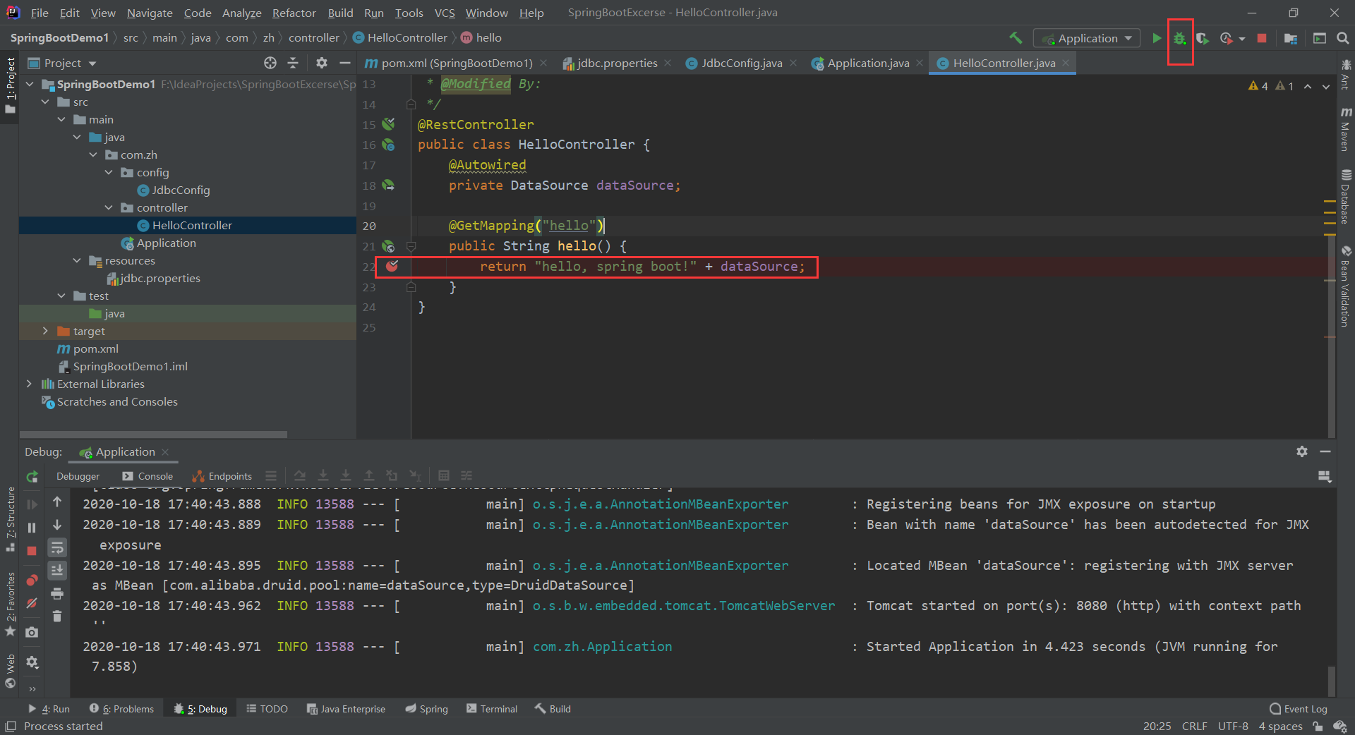The width and height of the screenshot is (1355, 735).
Task: Click the camera thread dump icon
Action: [32, 633]
